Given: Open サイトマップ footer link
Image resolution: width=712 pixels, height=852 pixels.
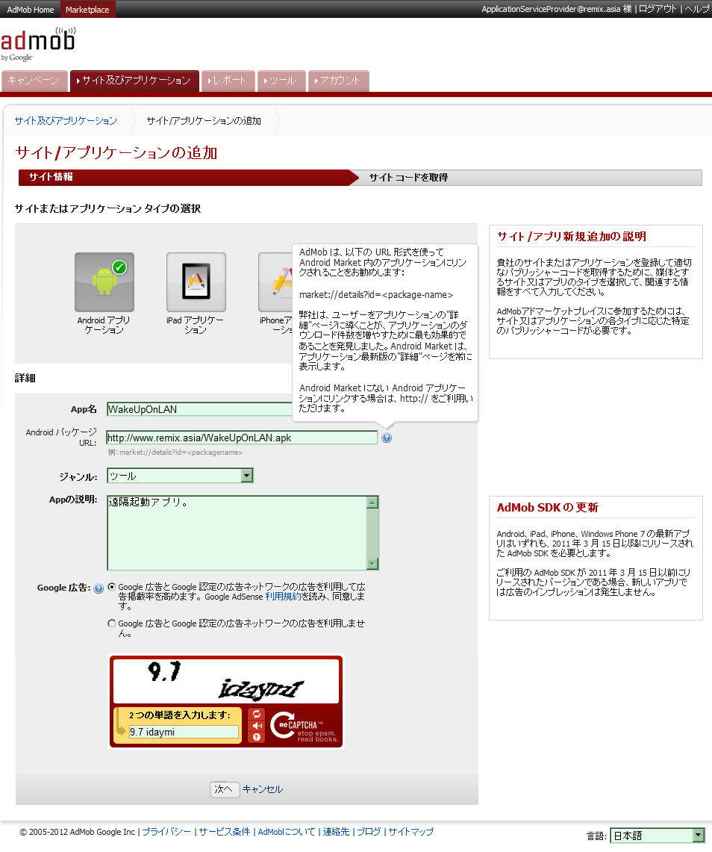Looking at the screenshot, I should tap(411, 832).
